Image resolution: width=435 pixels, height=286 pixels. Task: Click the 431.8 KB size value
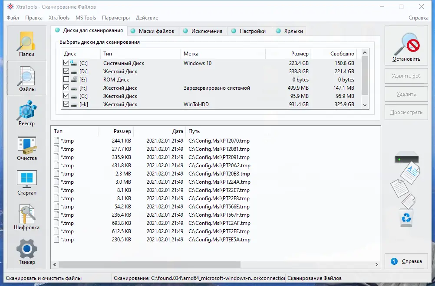pyautogui.click(x=121, y=165)
